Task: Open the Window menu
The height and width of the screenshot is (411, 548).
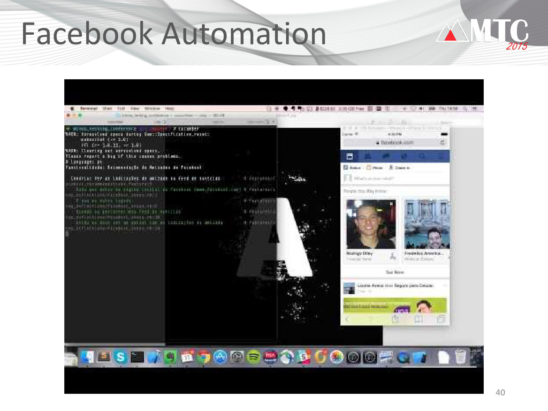Action: (152, 109)
